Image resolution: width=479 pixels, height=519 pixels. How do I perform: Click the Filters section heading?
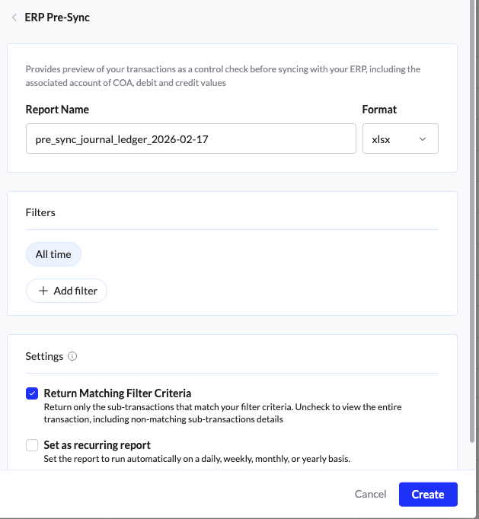tap(40, 212)
